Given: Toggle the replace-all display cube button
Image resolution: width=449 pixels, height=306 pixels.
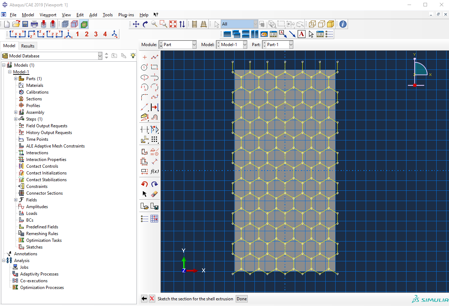Looking at the screenshot, I should [x=65, y=24].
